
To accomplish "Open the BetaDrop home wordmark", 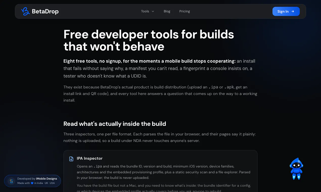I will (45, 11).
